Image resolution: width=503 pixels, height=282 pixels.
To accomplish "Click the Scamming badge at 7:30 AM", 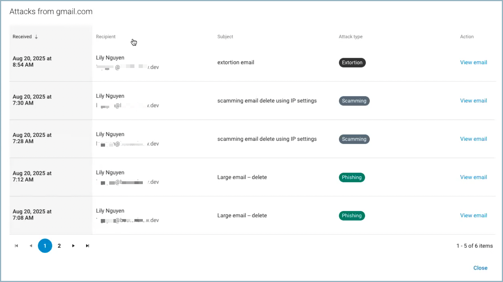I will click(x=354, y=101).
